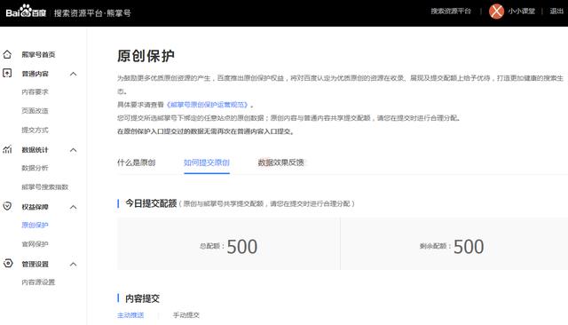Switch to the 什么是原创 tab
This screenshot has width=568, height=325.
(x=136, y=162)
